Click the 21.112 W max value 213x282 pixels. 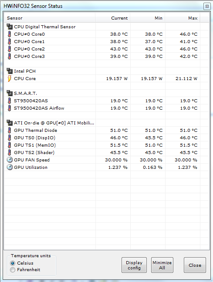[186, 79]
